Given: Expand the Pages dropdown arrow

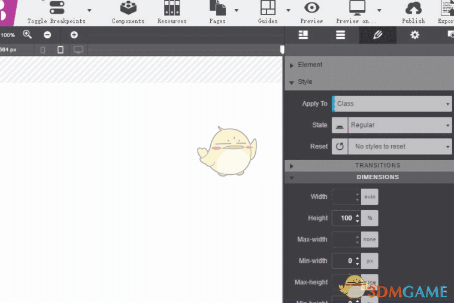Looking at the screenshot, I should [x=236, y=10].
